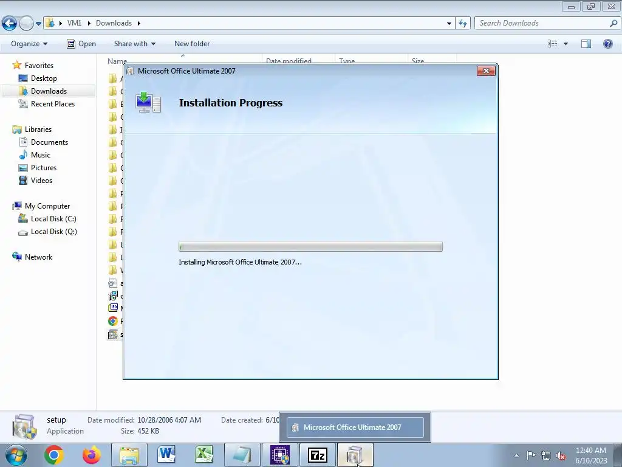Screen dimensions: 622x467
Task: Click the Explorer Forward navigation arrow
Action: pyautogui.click(x=26, y=24)
